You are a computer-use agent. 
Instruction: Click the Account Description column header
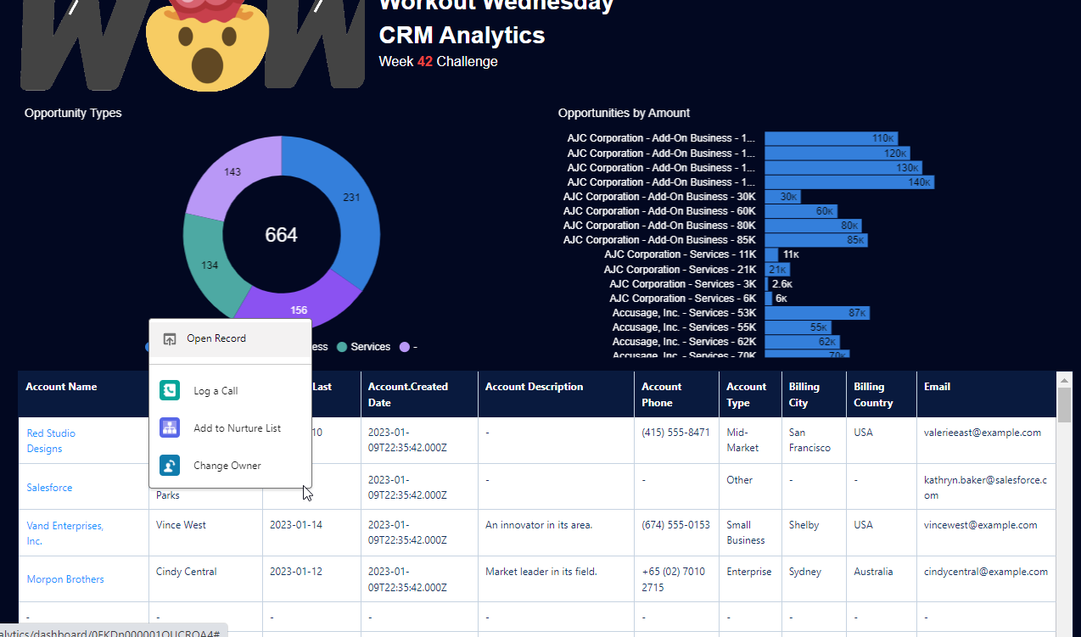(x=534, y=387)
